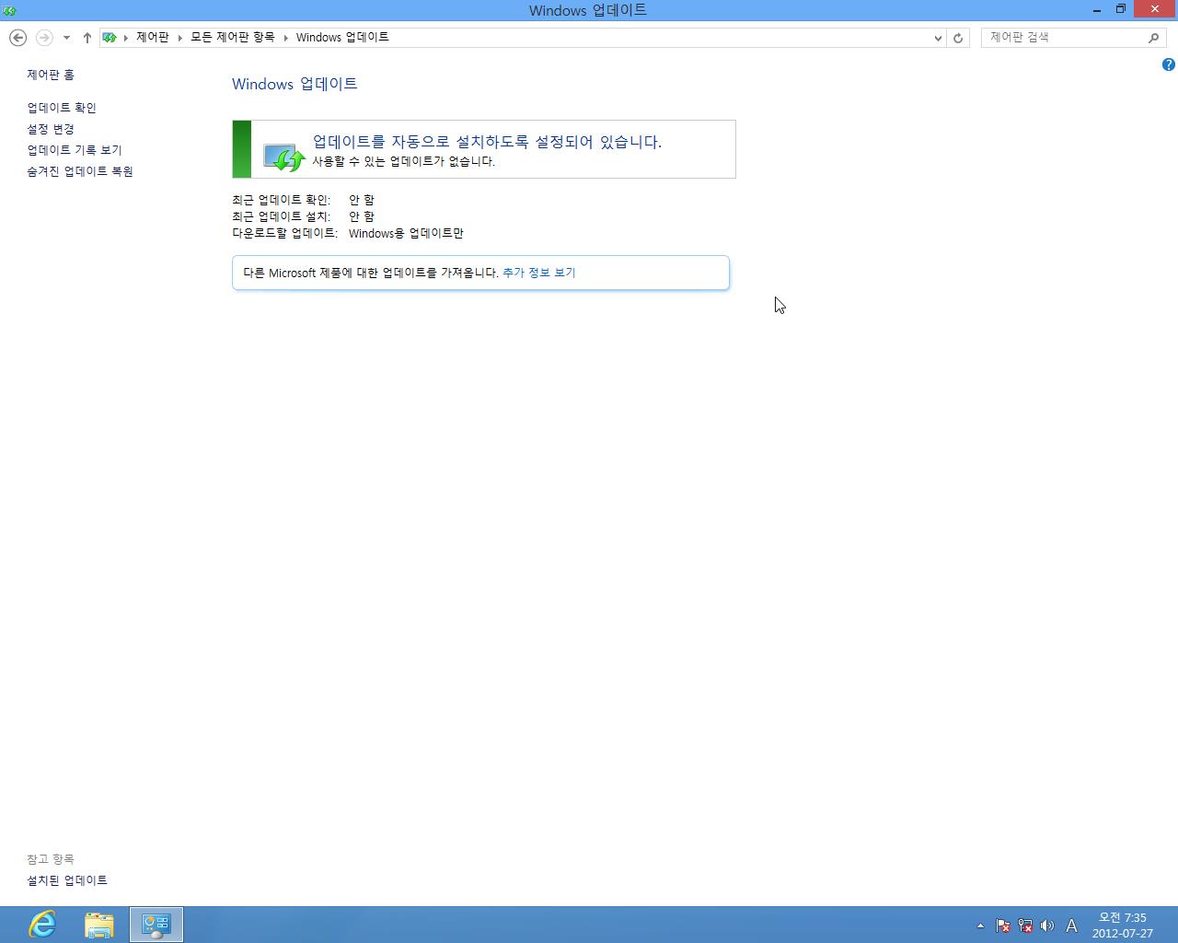Click the 최근 업데이트 설치 label
1178x943 pixels.
click(x=282, y=216)
